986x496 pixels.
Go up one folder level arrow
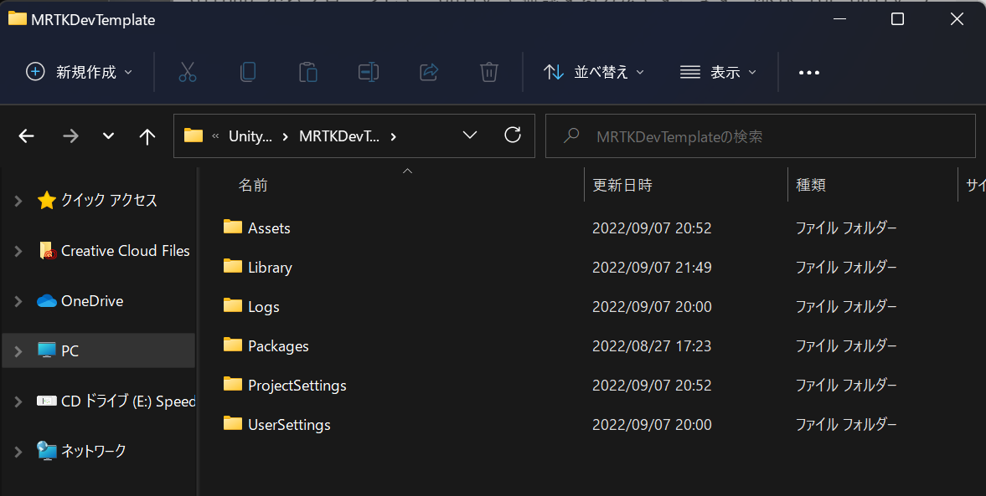click(147, 136)
